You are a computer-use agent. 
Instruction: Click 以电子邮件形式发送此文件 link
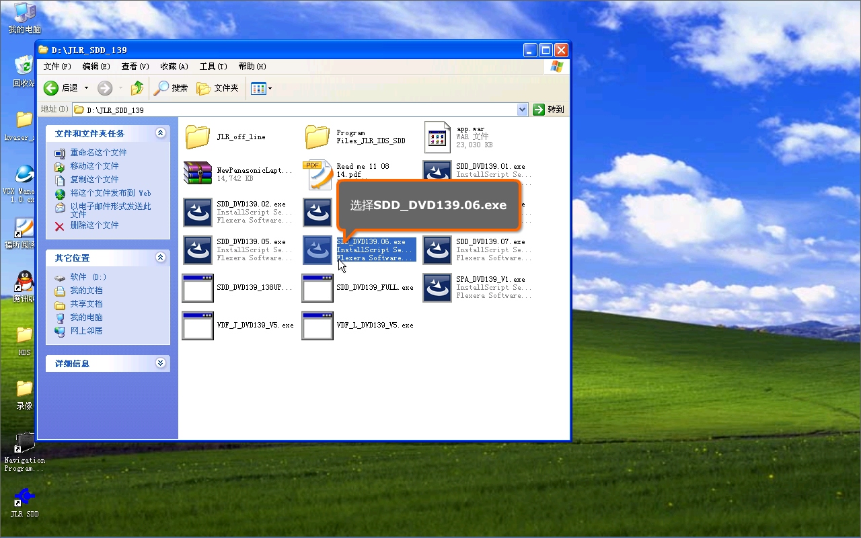[x=110, y=210]
